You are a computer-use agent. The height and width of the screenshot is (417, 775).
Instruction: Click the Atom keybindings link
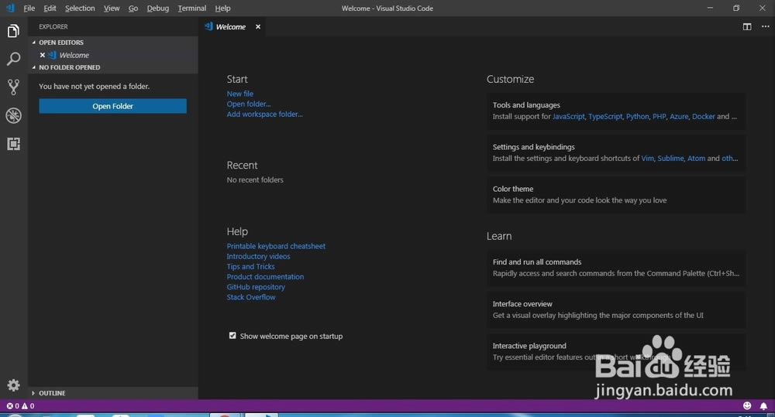(696, 159)
